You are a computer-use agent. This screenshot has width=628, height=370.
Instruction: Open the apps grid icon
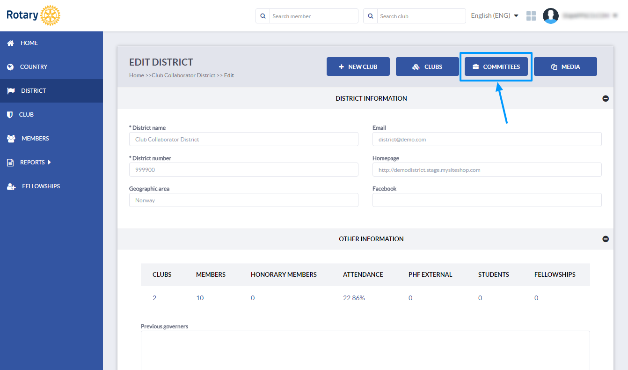(x=531, y=16)
